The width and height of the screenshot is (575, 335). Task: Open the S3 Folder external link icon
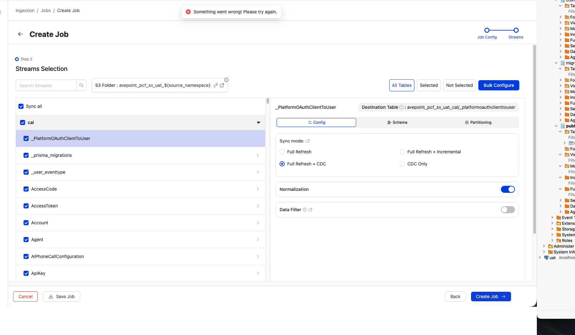tap(222, 85)
